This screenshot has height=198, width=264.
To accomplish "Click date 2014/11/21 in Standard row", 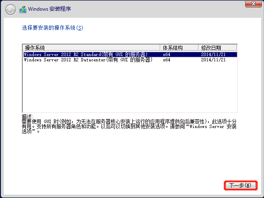I will coord(213,54).
